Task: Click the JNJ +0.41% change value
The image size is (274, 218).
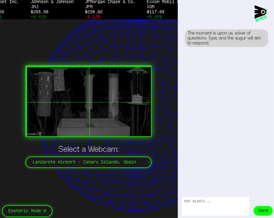Action: tap(38, 17)
